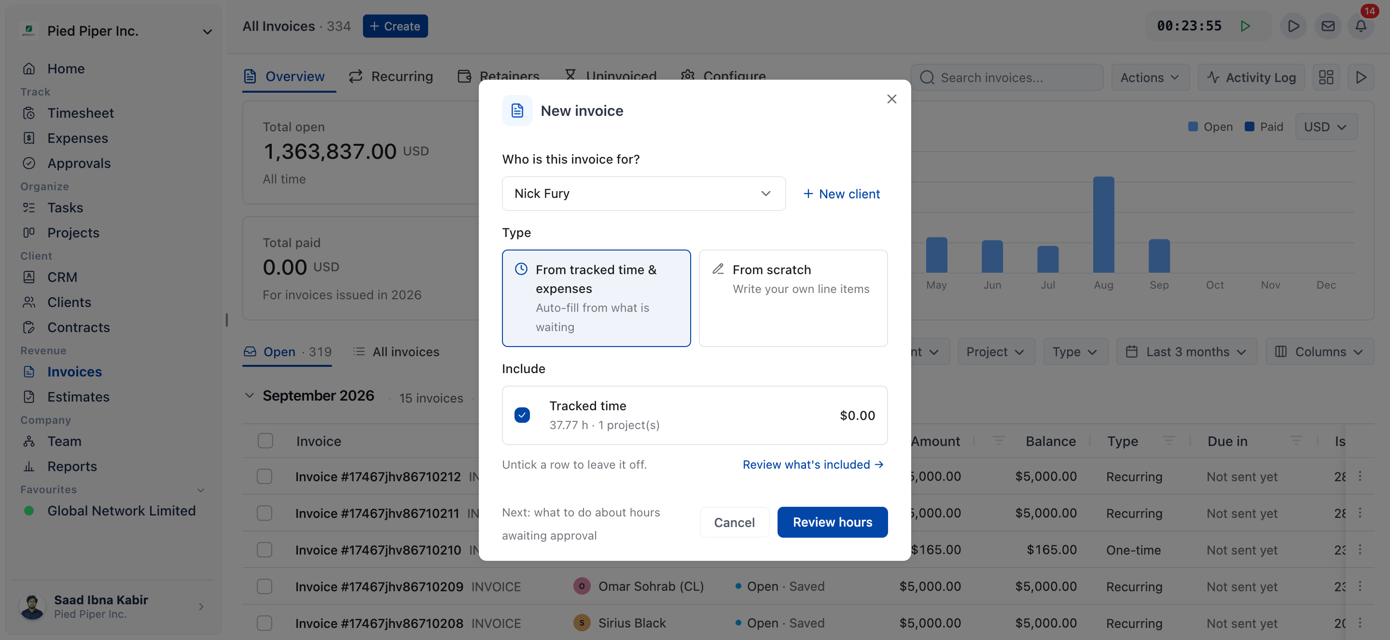Viewport: 1390px width, 640px height.
Task: Collapse the Favourites section
Action: (x=201, y=490)
